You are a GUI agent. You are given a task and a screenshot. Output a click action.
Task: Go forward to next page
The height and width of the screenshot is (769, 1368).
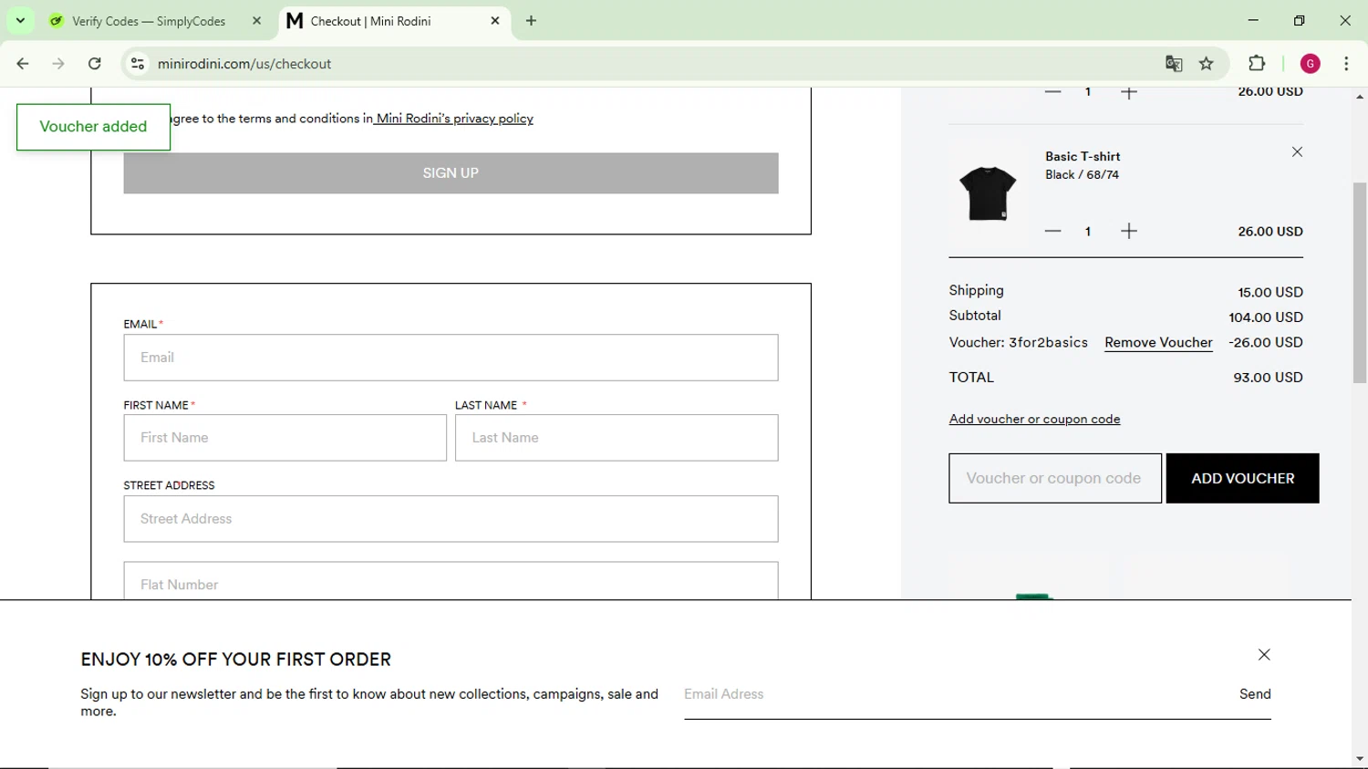tap(58, 64)
